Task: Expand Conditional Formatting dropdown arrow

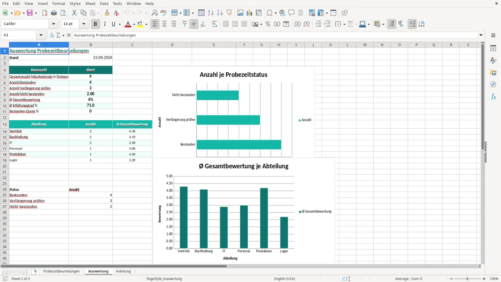Action: pyautogui.click(x=383, y=24)
